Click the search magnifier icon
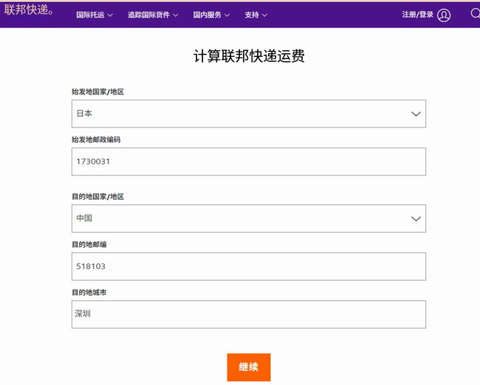Screen dimensions: 480x385 475,13
